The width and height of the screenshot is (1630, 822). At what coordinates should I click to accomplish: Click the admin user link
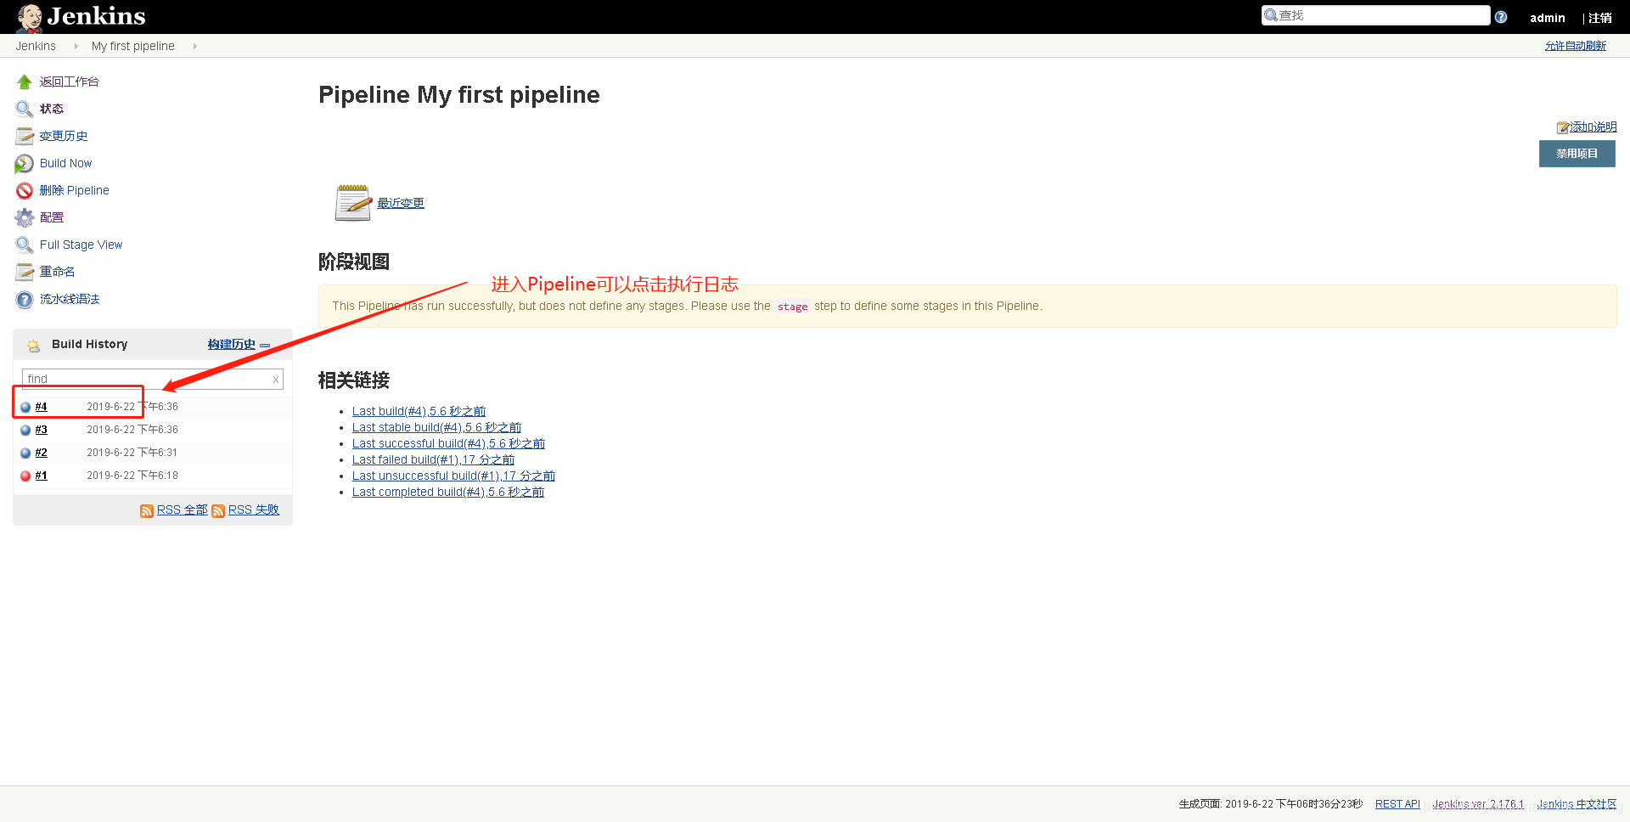coord(1547,18)
